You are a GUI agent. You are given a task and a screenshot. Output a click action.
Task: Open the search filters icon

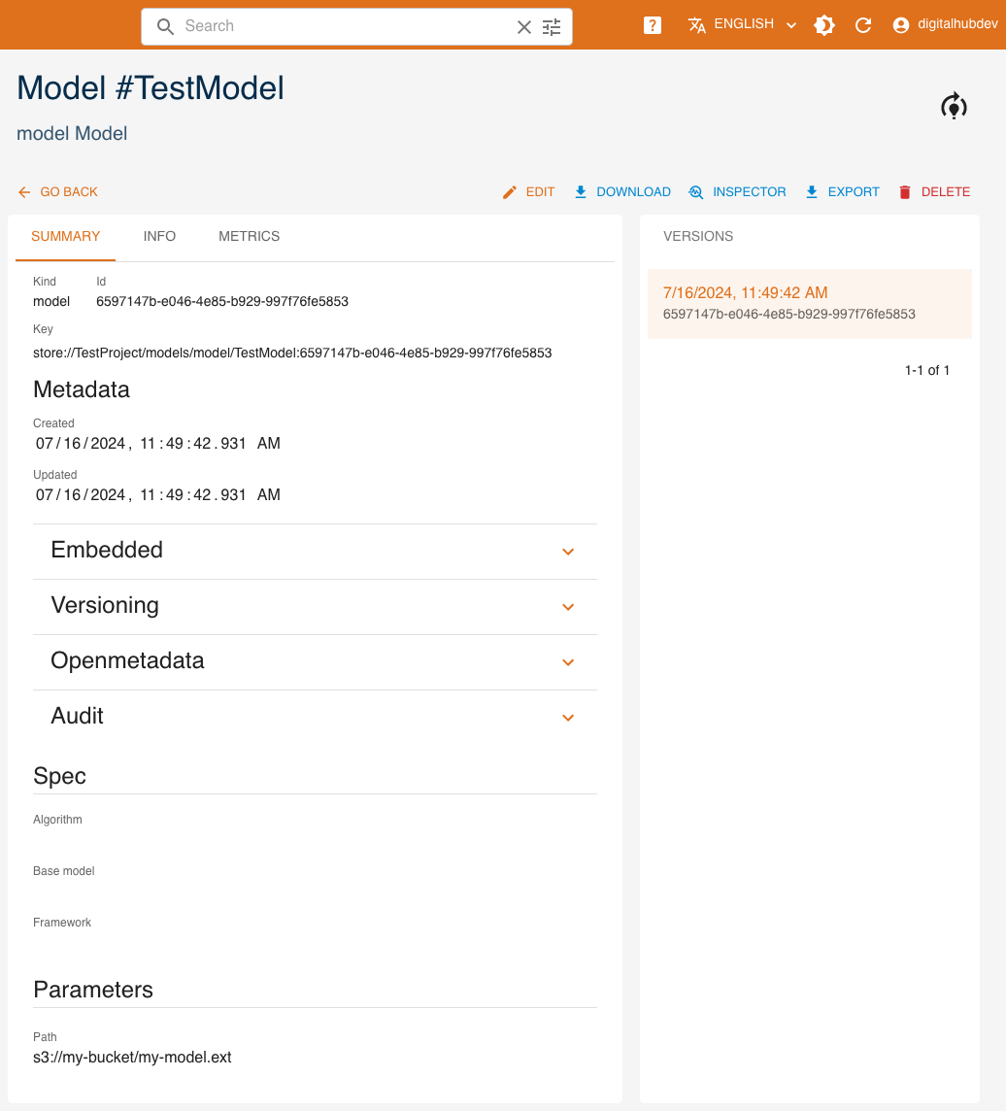click(x=552, y=27)
